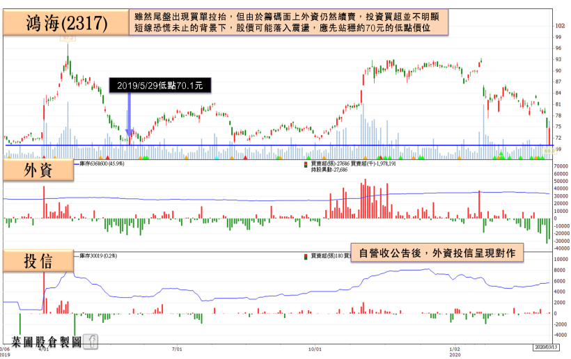Click the 90 value on the price axis

click(x=558, y=70)
